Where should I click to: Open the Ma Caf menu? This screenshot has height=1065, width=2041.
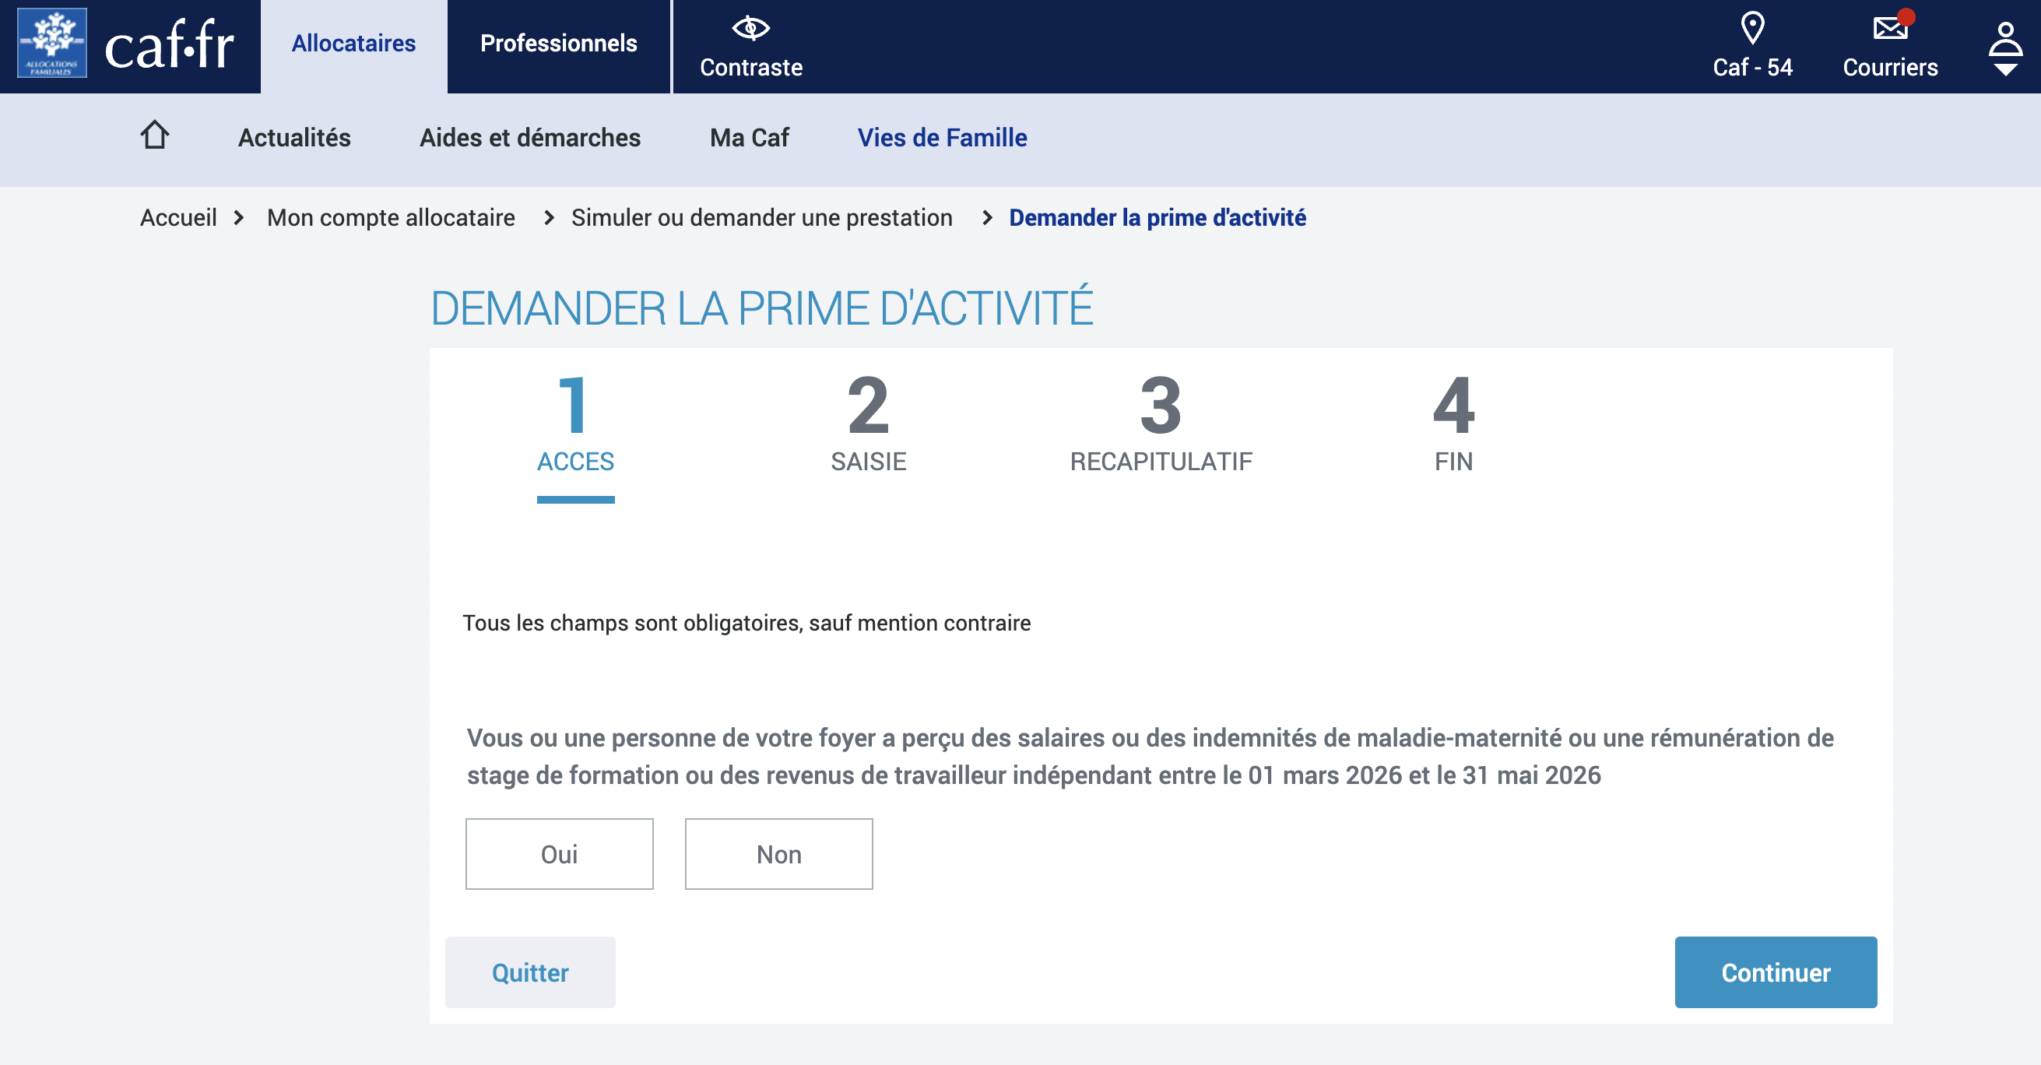[x=749, y=138]
